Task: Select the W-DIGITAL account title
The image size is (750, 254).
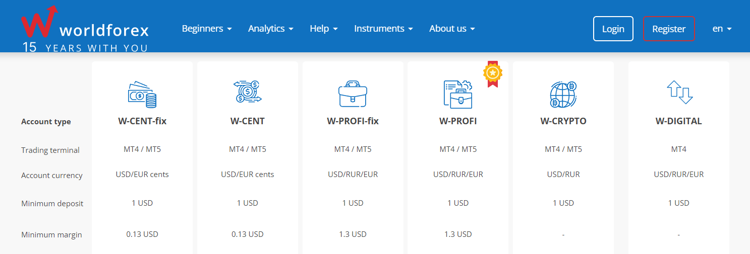Action: point(679,121)
